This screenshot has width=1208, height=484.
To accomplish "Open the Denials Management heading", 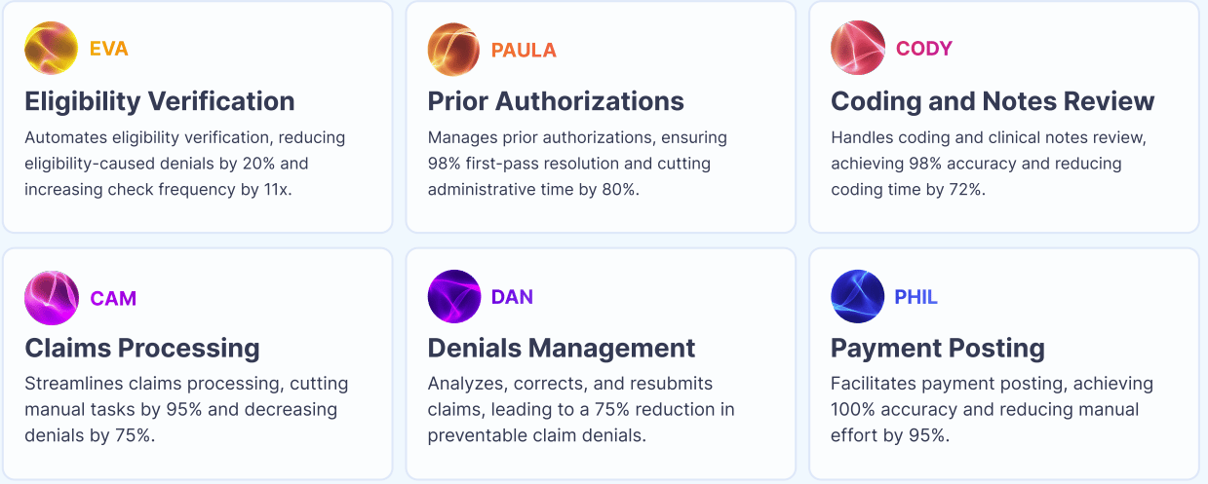I will pyautogui.click(x=562, y=348).
